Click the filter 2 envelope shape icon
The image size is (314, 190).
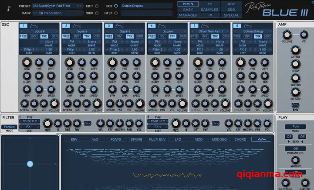pyautogui.click(x=215, y=123)
